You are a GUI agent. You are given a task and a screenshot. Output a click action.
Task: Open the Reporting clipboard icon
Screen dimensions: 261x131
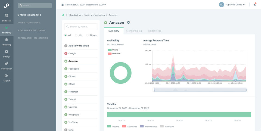(x=7, y=40)
